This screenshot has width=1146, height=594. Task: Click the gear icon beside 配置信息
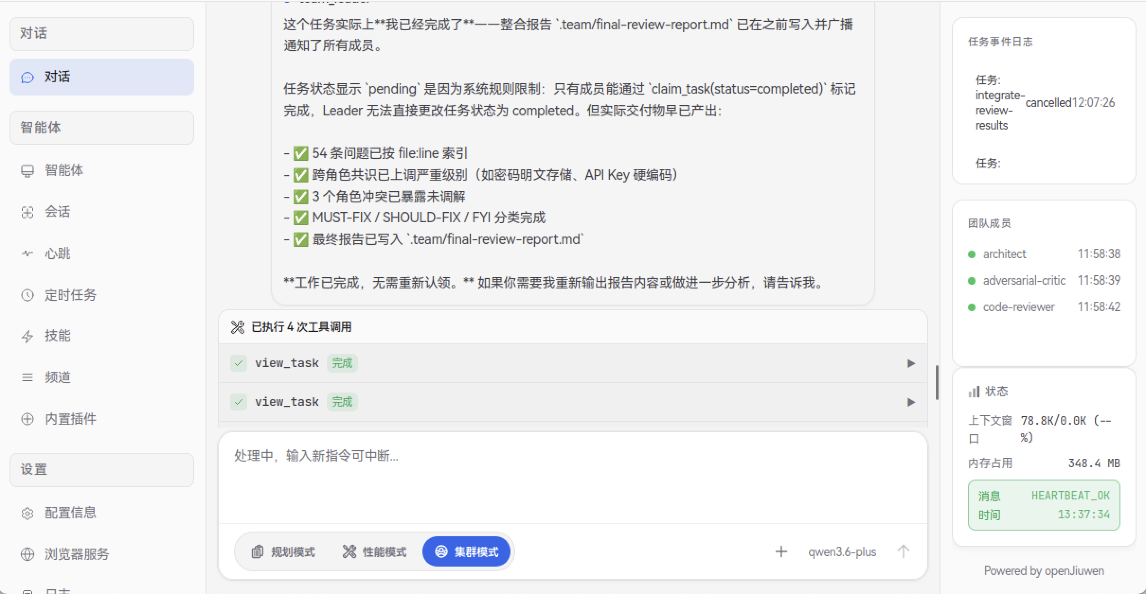pos(27,513)
